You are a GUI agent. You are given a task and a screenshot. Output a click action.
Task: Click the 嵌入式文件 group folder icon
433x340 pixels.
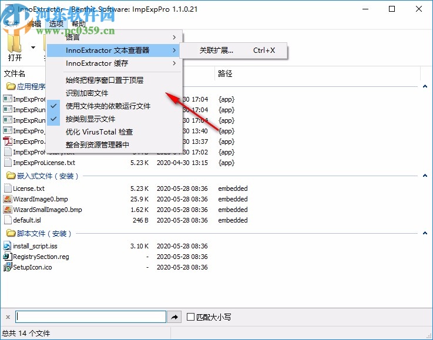click(11, 175)
